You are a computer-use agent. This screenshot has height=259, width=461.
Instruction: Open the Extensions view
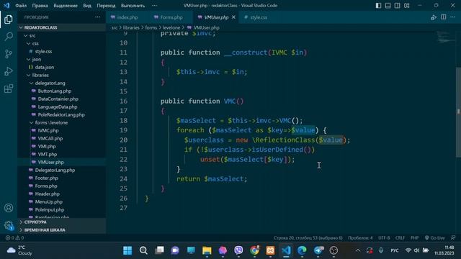[9, 88]
